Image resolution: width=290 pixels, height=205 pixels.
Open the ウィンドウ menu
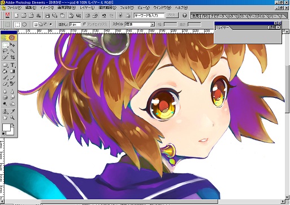(x=162, y=8)
